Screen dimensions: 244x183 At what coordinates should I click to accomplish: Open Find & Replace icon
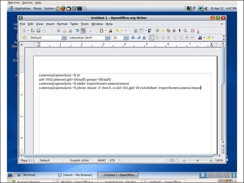(157, 30)
